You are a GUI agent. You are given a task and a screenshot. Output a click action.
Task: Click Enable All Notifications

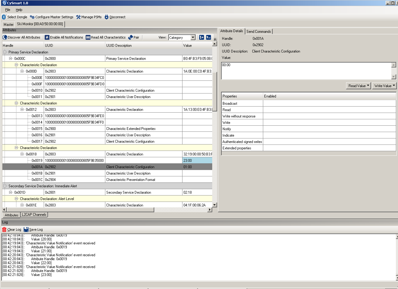pyautogui.click(x=64, y=37)
